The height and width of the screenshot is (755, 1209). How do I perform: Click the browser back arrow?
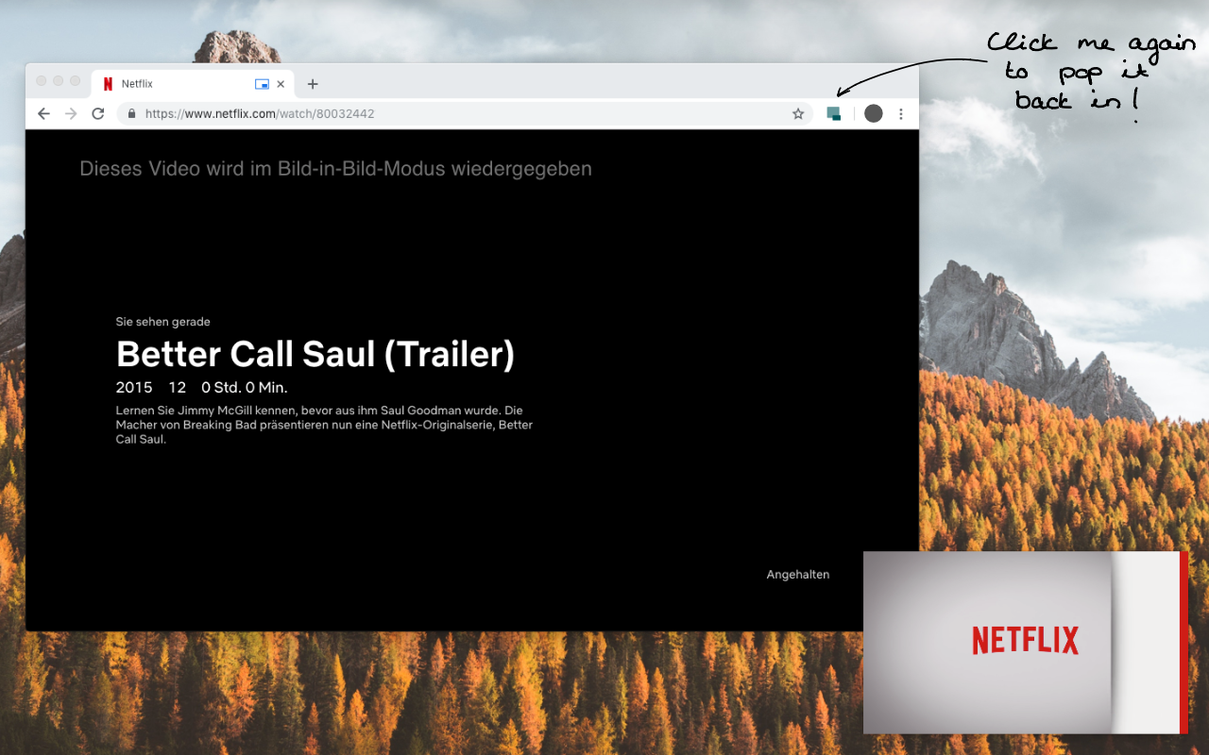pos(43,113)
